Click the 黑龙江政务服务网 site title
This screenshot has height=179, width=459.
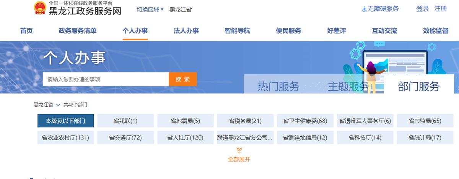click(85, 11)
